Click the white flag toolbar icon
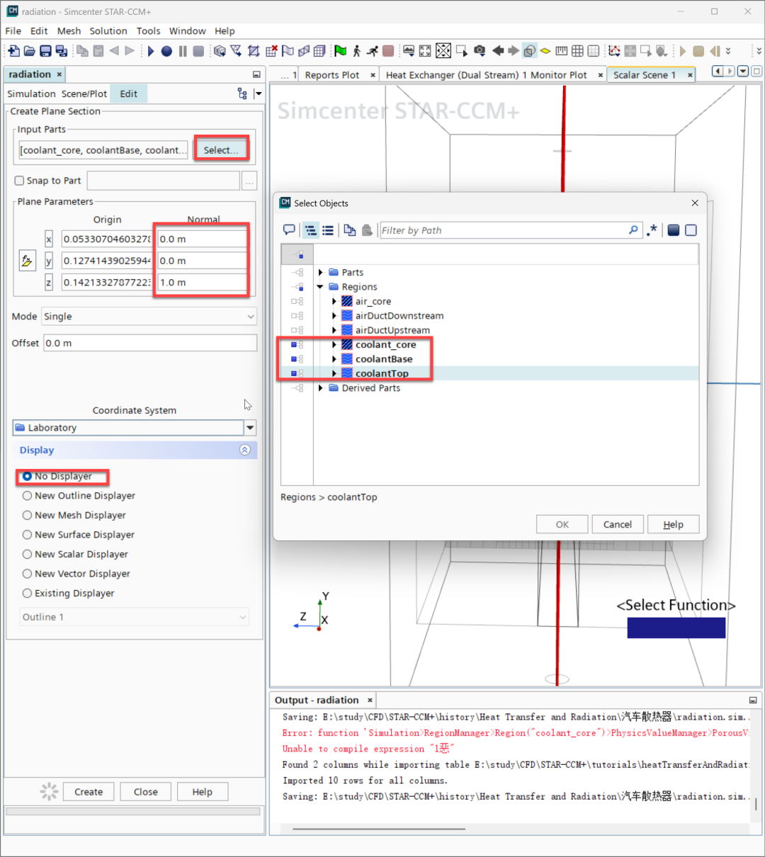This screenshot has width=765, height=857. click(x=288, y=51)
